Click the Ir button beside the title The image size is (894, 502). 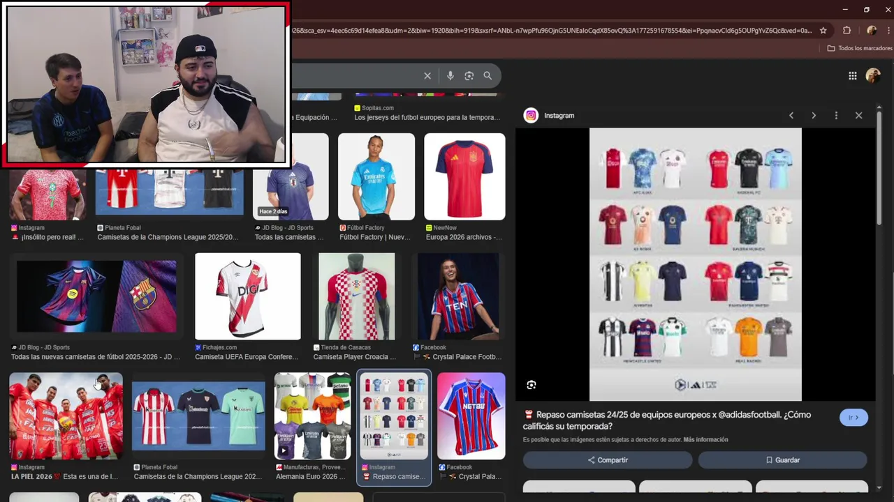(x=853, y=418)
